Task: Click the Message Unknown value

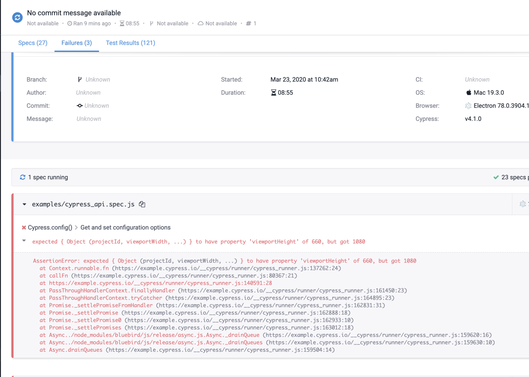Action: pos(89,119)
